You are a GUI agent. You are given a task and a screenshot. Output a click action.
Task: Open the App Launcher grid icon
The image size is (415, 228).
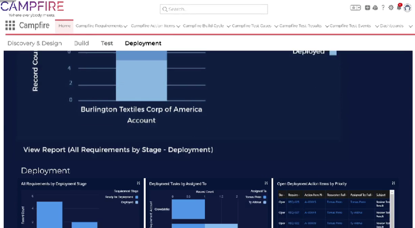pyautogui.click(x=10, y=26)
